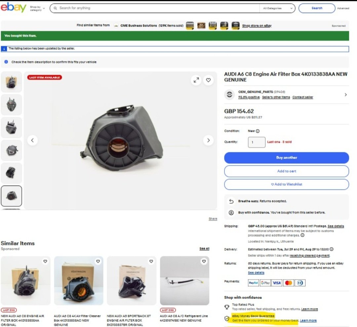357x327 pixels.
Task: Click the CME Business Solutions store name
Action: pos(139,26)
